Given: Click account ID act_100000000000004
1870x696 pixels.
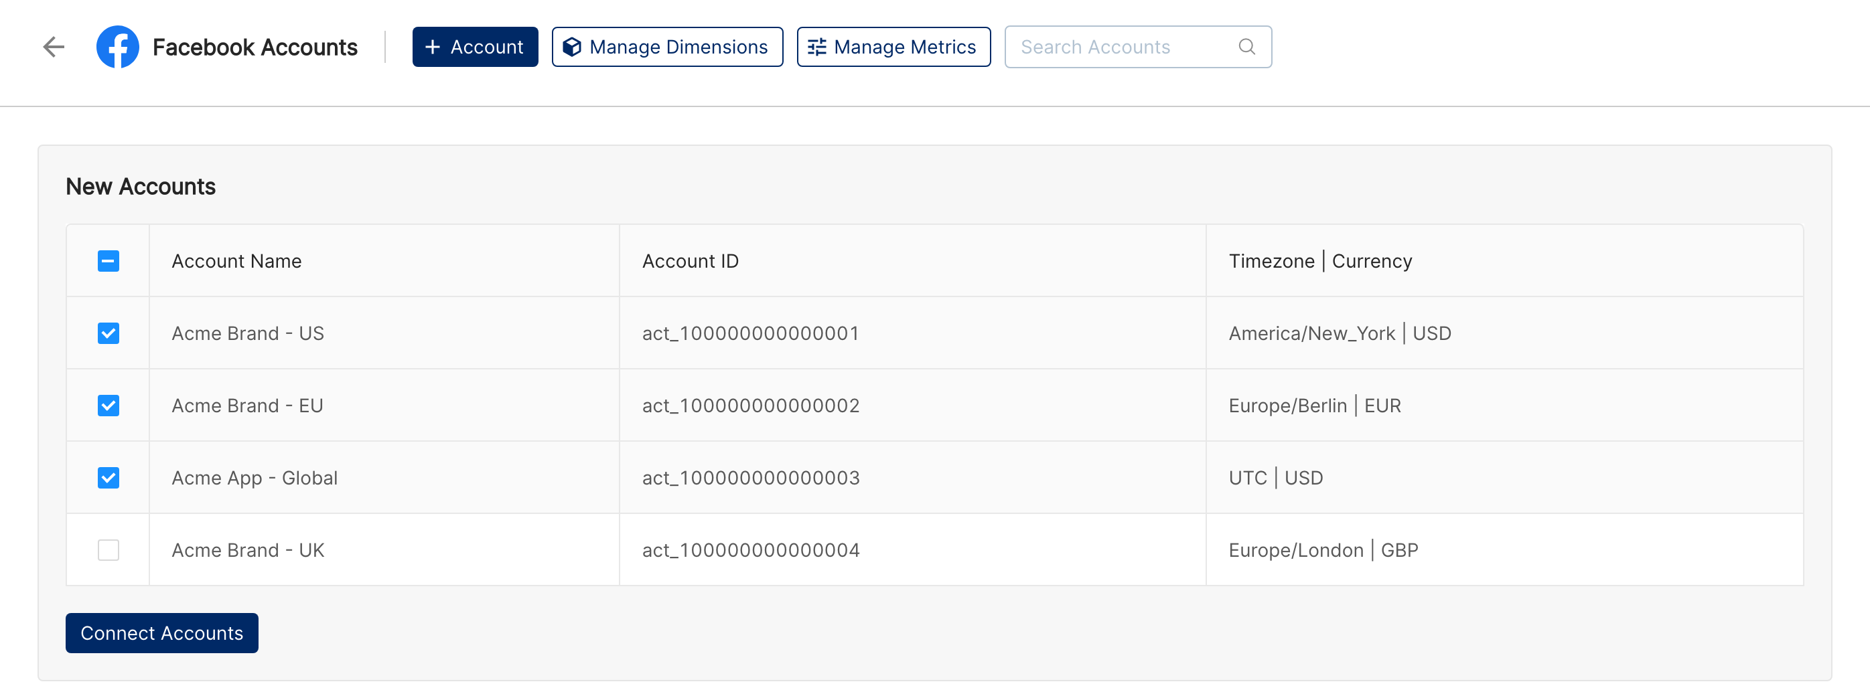Looking at the screenshot, I should point(751,550).
